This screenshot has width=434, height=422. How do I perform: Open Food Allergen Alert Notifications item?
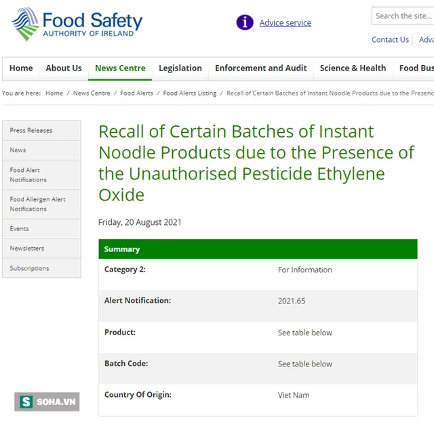pos(38,204)
